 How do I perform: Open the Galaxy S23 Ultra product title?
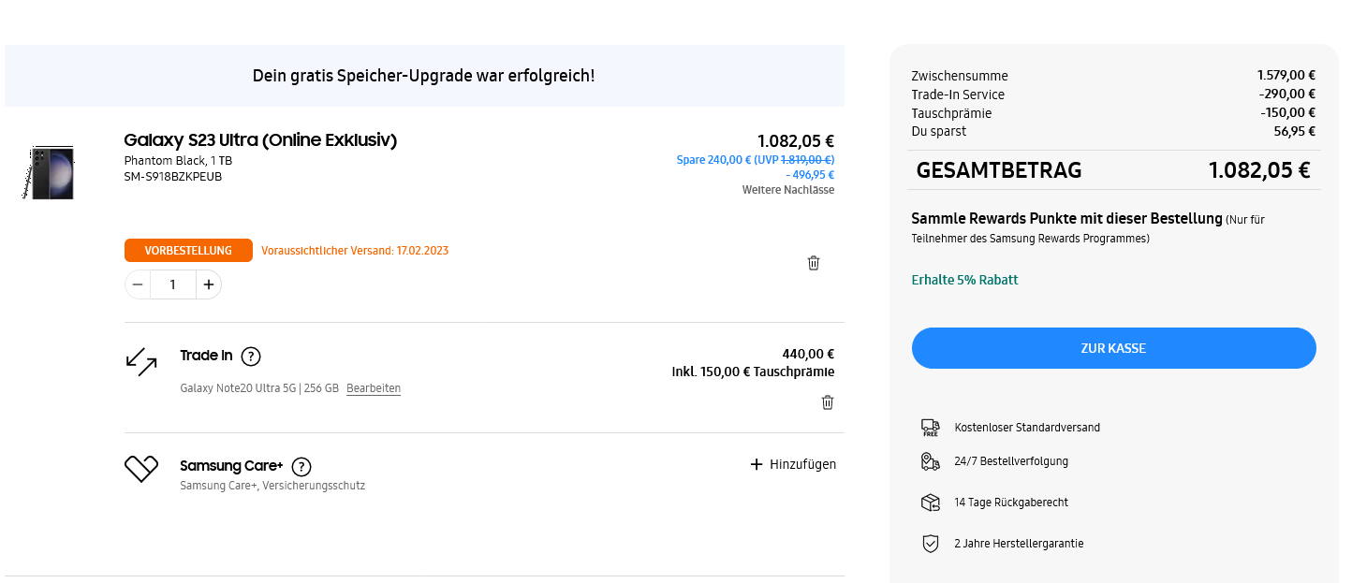click(260, 140)
